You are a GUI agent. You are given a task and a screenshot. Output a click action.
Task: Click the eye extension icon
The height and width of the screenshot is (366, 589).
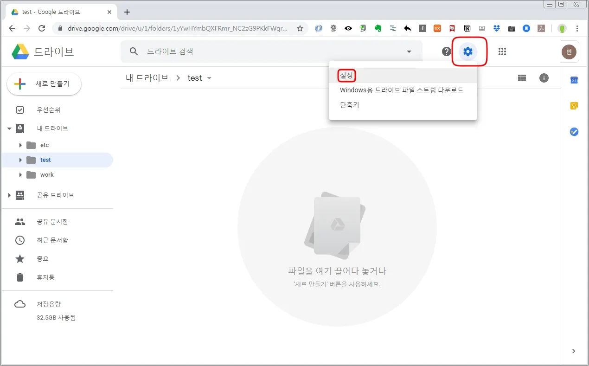click(348, 28)
